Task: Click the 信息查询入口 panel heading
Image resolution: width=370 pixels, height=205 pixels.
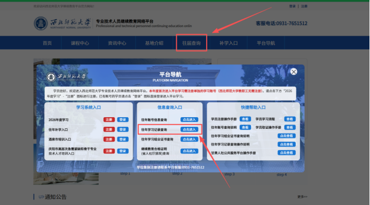Action: (170, 108)
